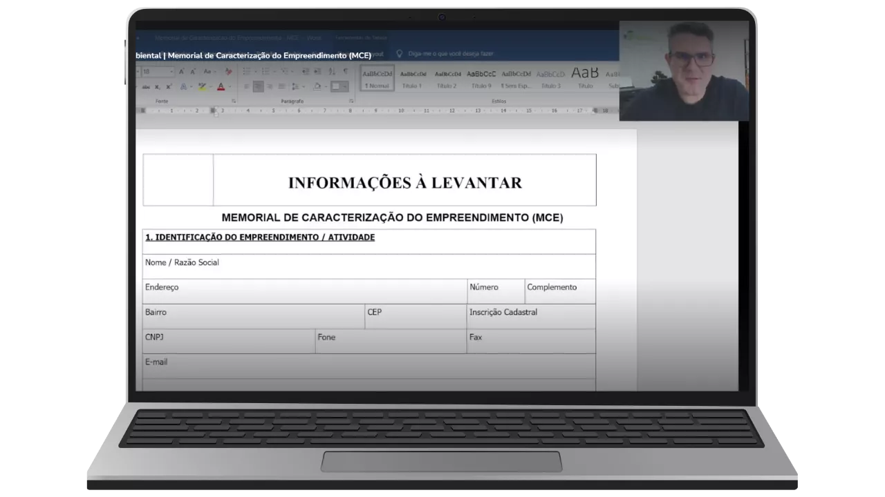Apply the Título 1 style

(412, 78)
